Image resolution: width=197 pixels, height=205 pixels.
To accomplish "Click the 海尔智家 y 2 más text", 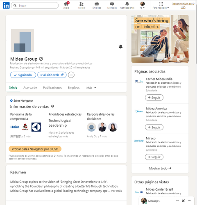I will pos(20,137).
